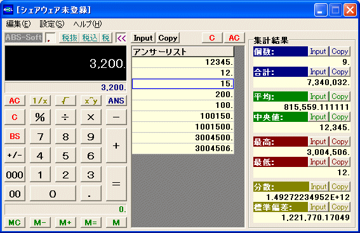Click digit 1 on the keypad
The height and width of the screenshot is (233, 360).
[40, 175]
